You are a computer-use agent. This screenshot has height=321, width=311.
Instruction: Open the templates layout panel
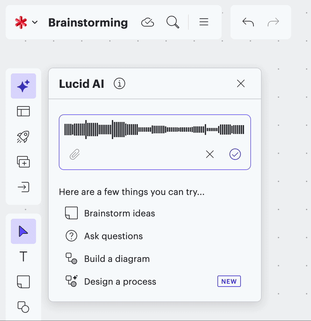[x=23, y=111]
